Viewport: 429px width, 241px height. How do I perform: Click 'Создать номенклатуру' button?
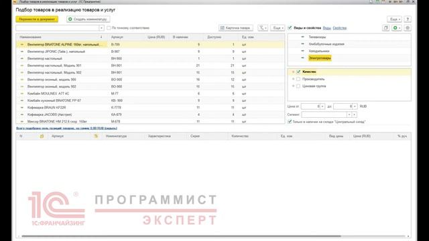[88, 19]
